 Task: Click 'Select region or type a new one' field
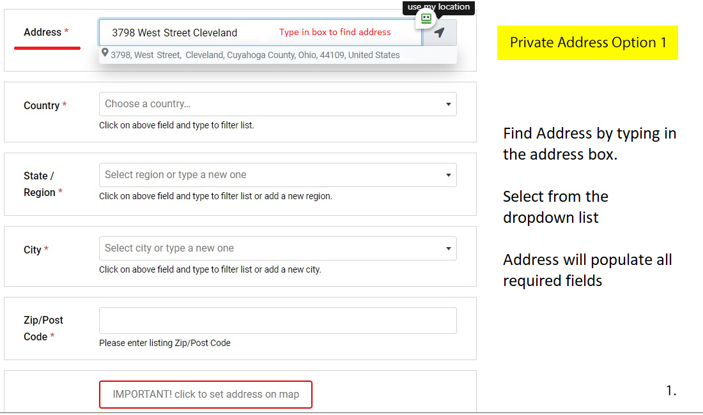176,175
